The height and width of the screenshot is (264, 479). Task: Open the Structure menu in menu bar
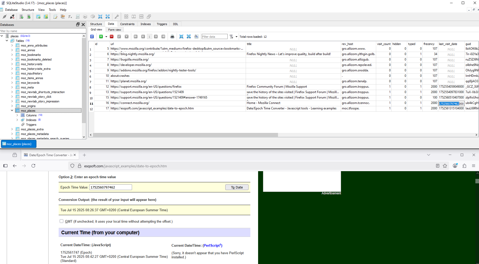(28, 10)
